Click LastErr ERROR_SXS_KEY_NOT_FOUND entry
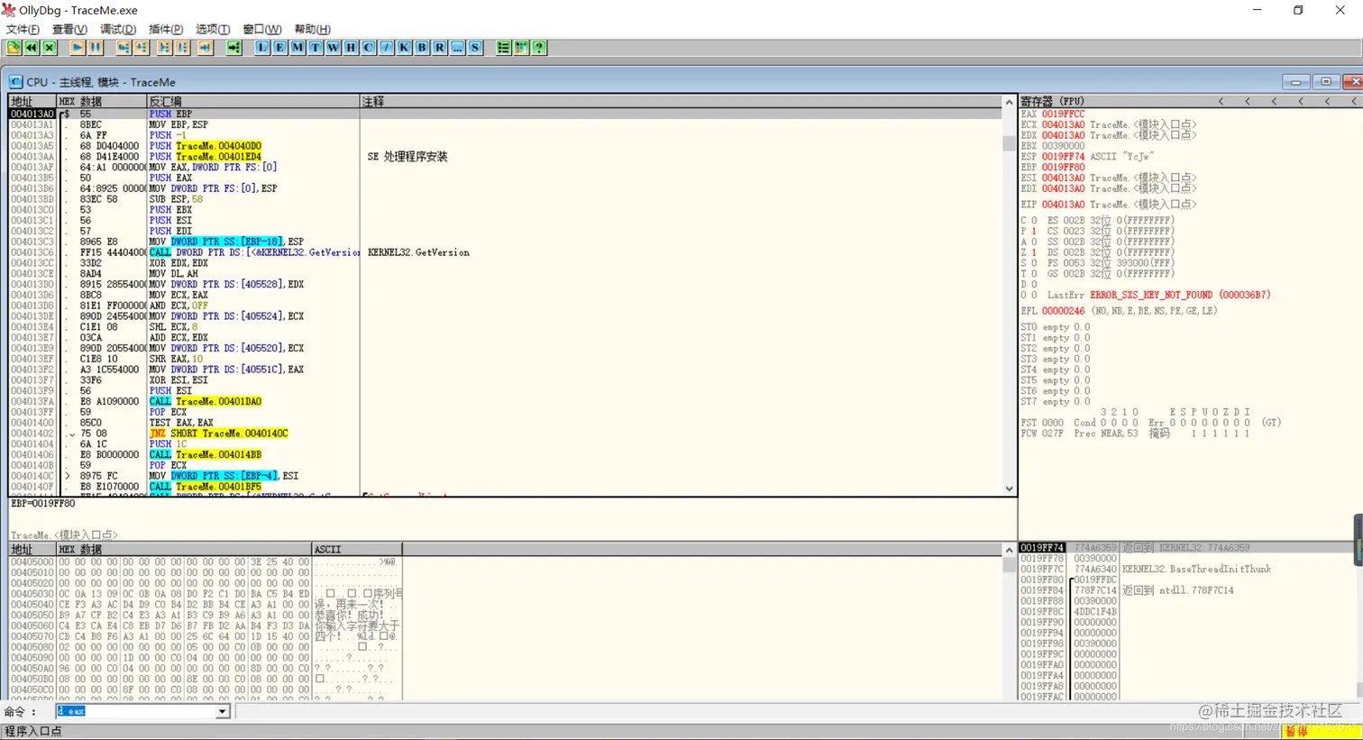Screen dimensions: 1363x740 [1158, 295]
